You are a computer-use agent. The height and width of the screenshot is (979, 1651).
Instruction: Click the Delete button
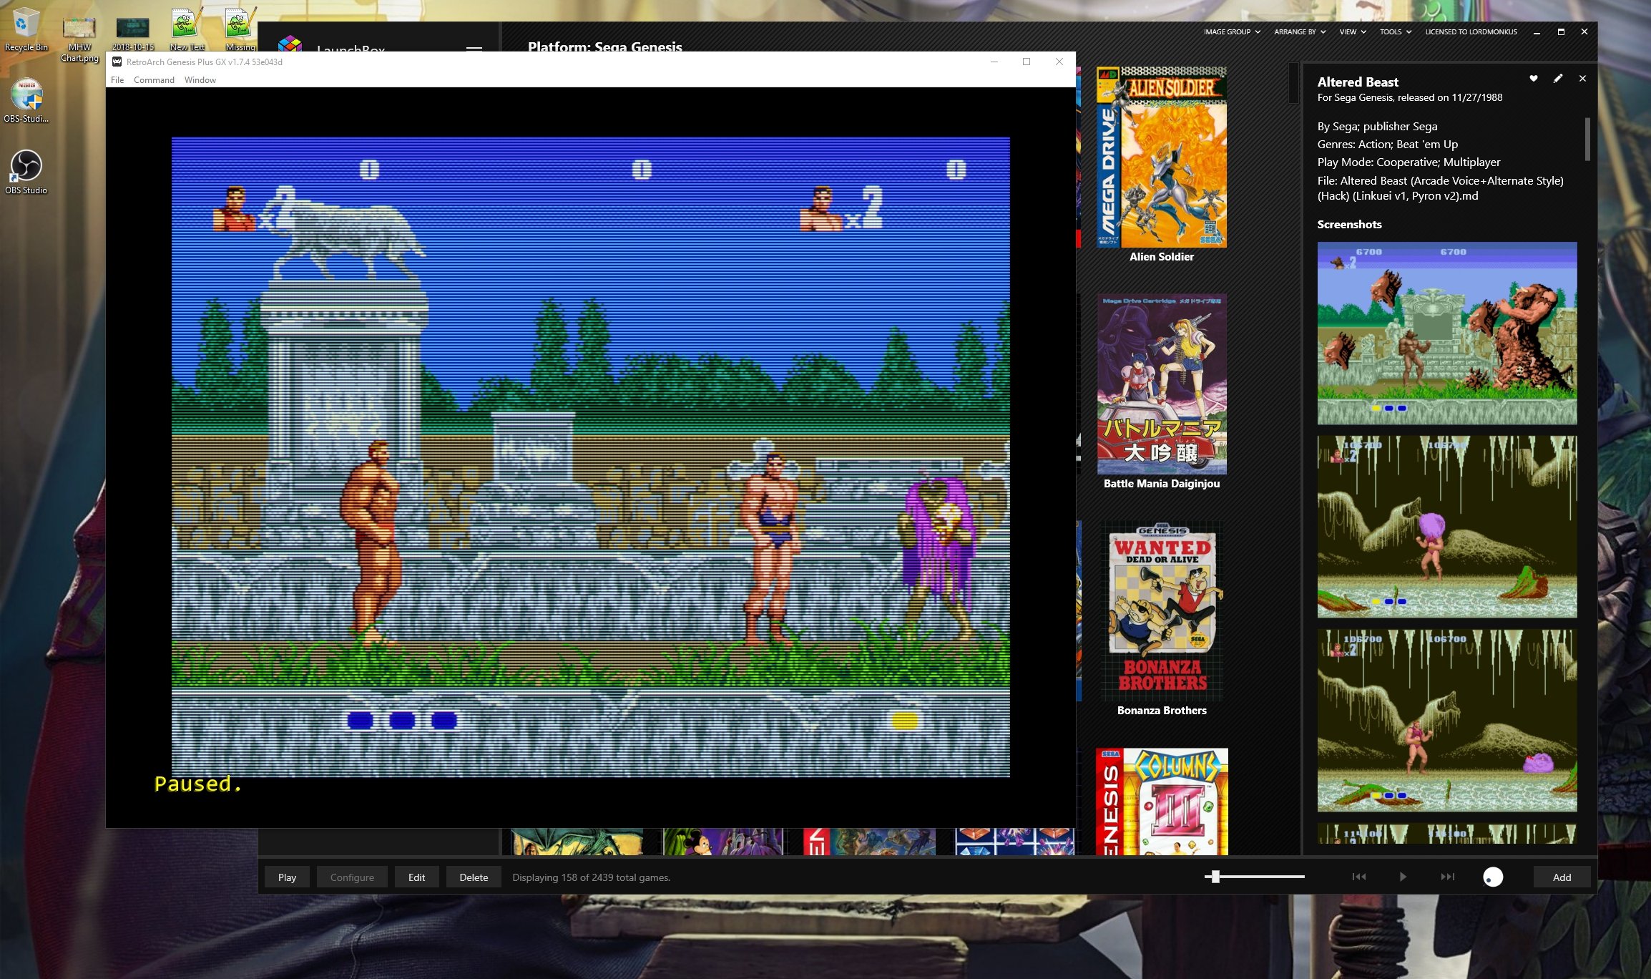coord(474,877)
